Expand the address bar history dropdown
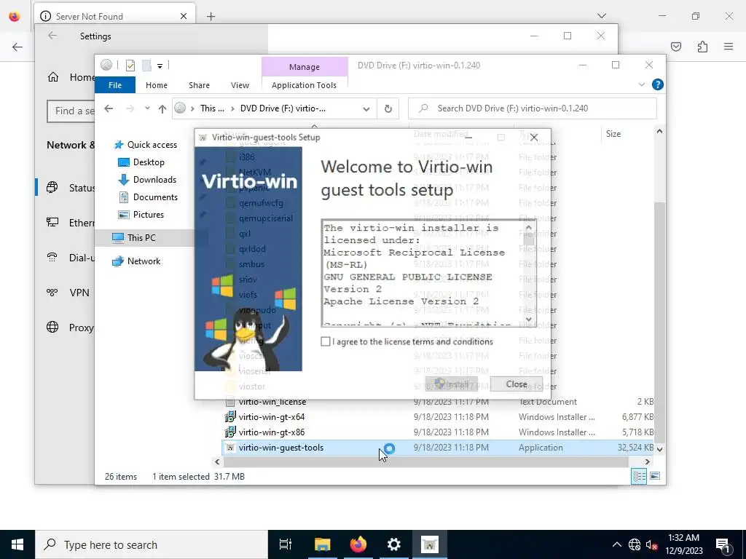Screen dimensions: 746x559 (x=366, y=109)
